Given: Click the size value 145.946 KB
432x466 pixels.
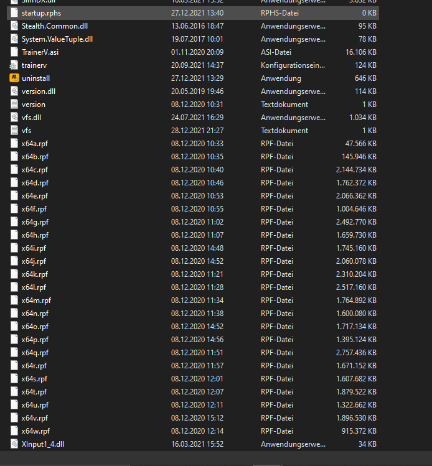Looking at the screenshot, I should coord(359,157).
